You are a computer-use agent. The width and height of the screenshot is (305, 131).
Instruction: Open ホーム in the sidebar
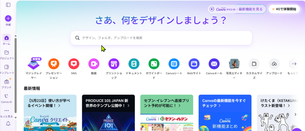[x=7, y=40]
